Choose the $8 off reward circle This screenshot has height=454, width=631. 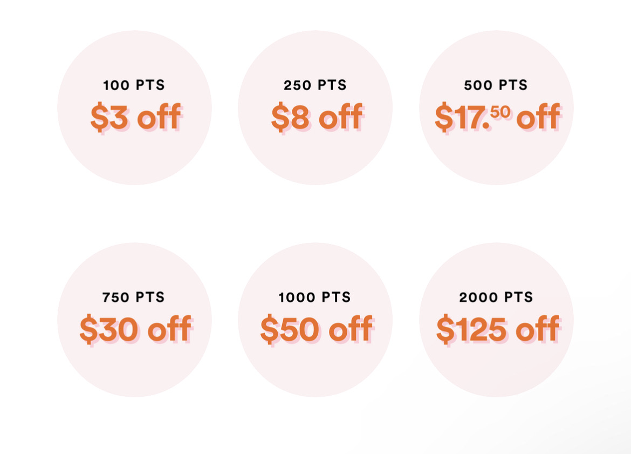315,151
